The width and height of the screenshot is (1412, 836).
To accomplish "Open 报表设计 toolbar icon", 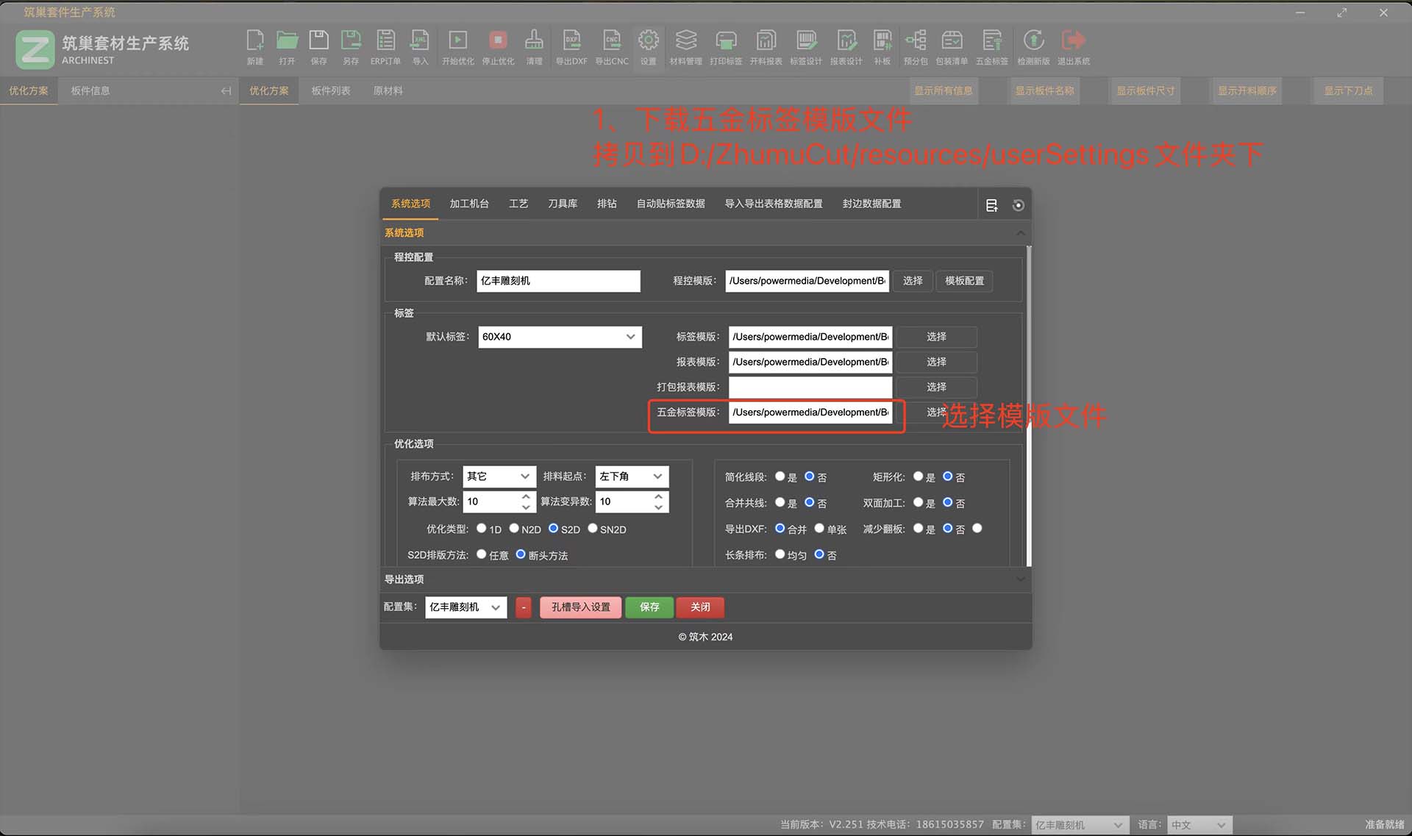I will 846,47.
